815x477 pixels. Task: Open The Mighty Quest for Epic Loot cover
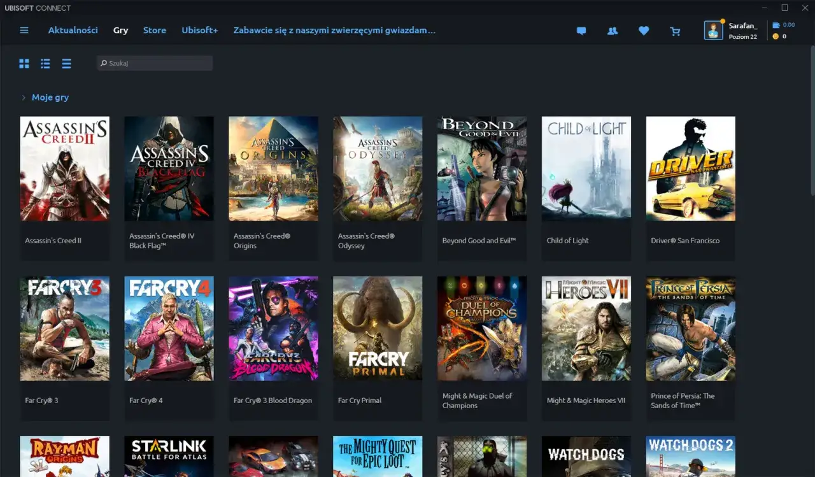378,457
